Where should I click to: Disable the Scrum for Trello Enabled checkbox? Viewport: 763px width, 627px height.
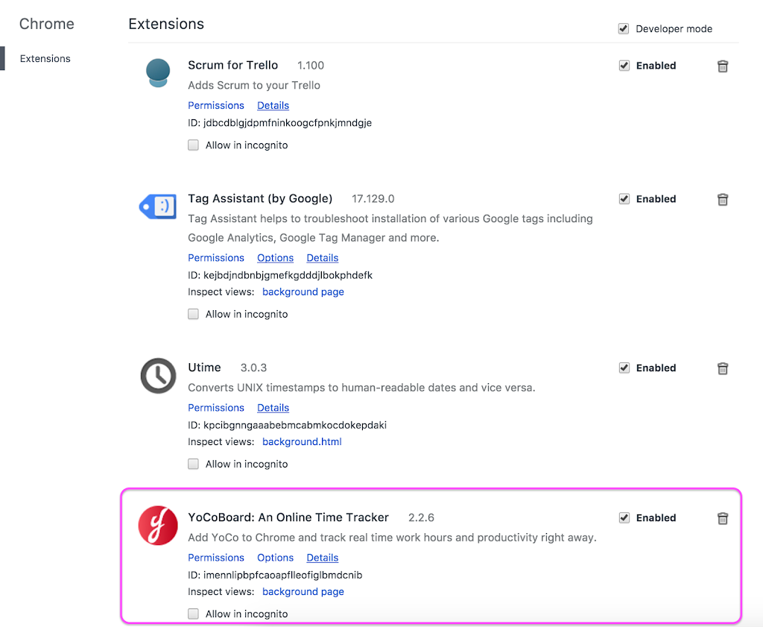(624, 66)
